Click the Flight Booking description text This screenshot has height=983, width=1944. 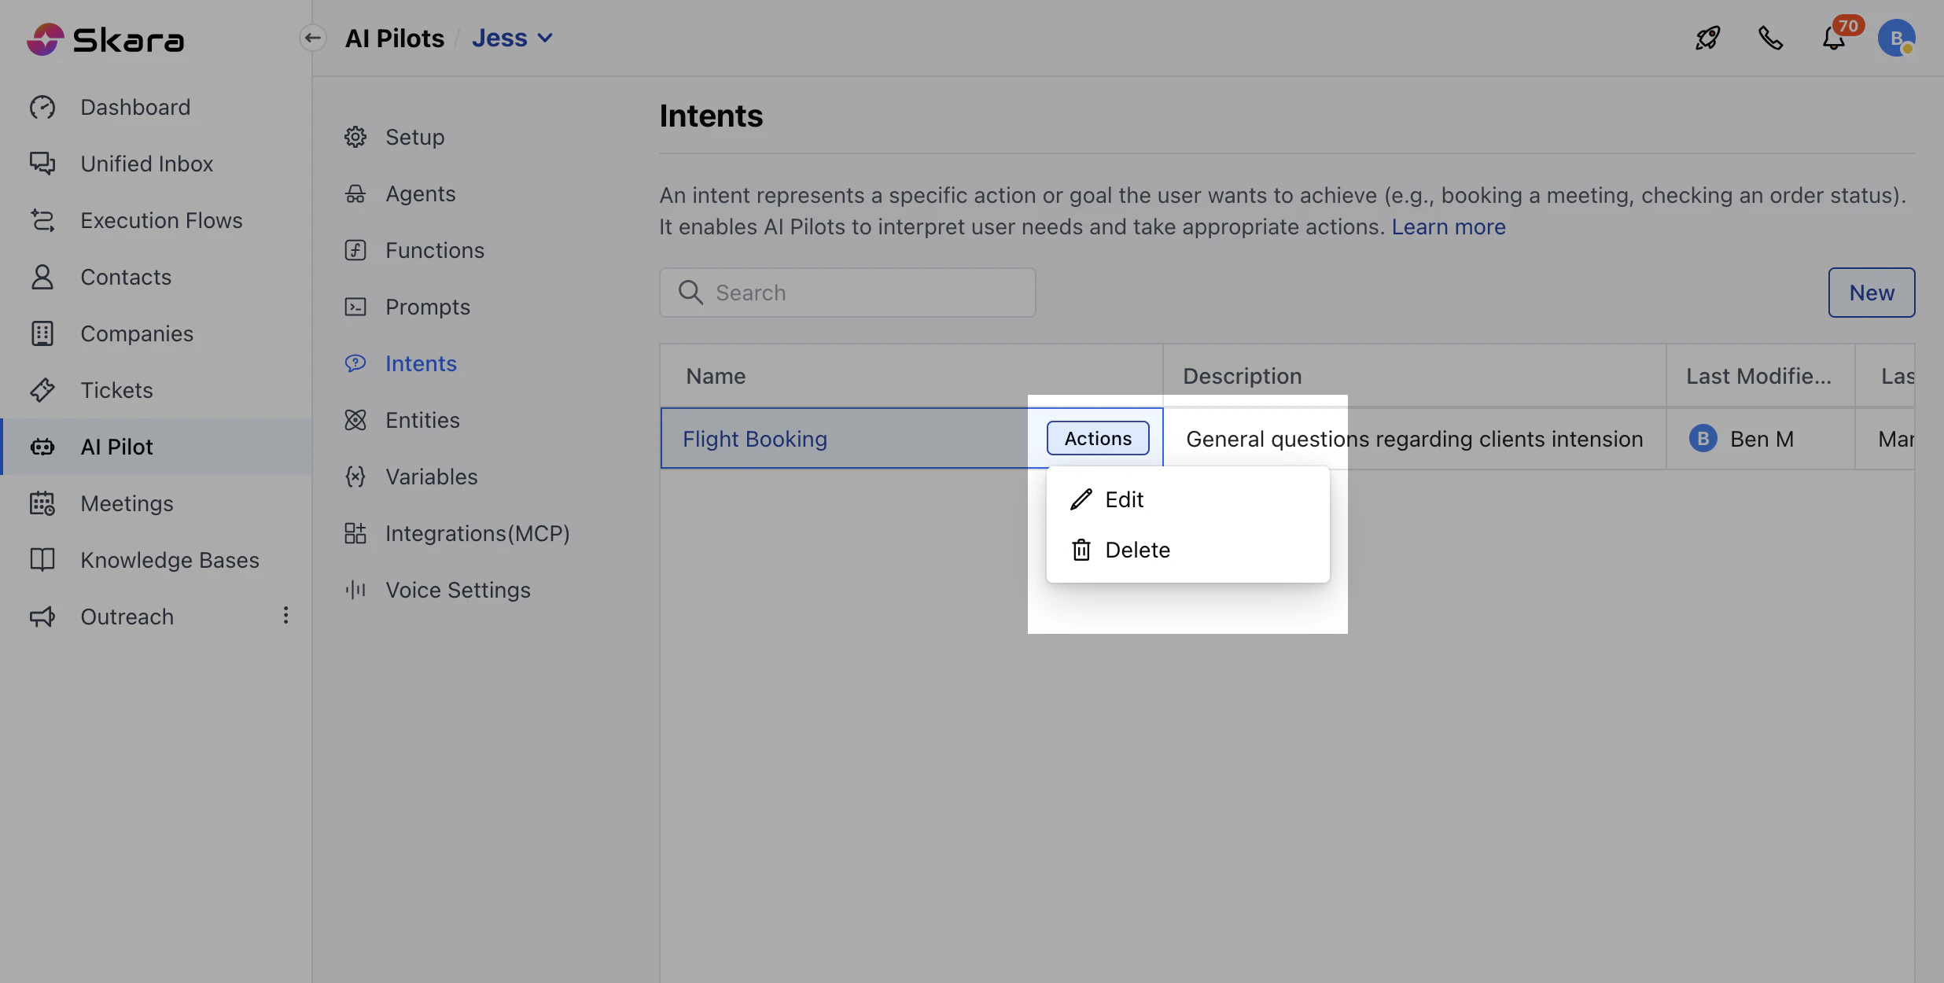point(1414,439)
